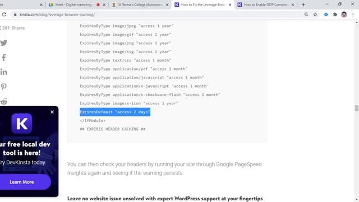Click the ExpiresByType application/javascript line

(142, 77)
